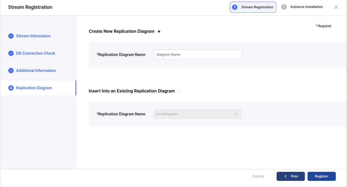The height and width of the screenshot is (187, 347).
Task: Click the Additional Information checkmark icon
Action: [x=11, y=71]
